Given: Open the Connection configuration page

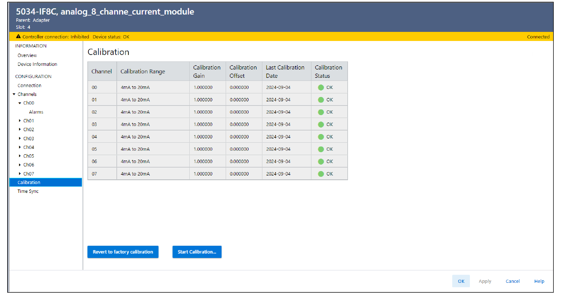Looking at the screenshot, I should [29, 85].
